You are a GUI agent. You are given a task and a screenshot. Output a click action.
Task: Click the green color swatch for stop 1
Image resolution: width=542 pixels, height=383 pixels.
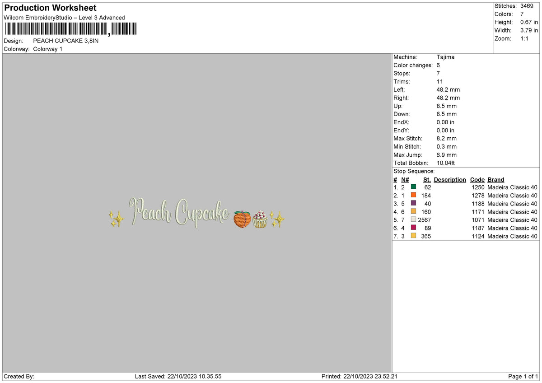click(413, 187)
